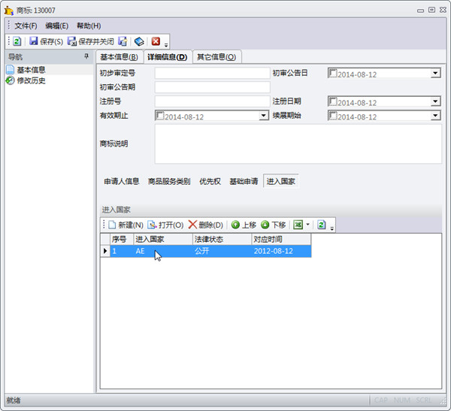The width and height of the screenshot is (451, 411).
Task: Click the 初步审定号 input field
Action: point(212,73)
